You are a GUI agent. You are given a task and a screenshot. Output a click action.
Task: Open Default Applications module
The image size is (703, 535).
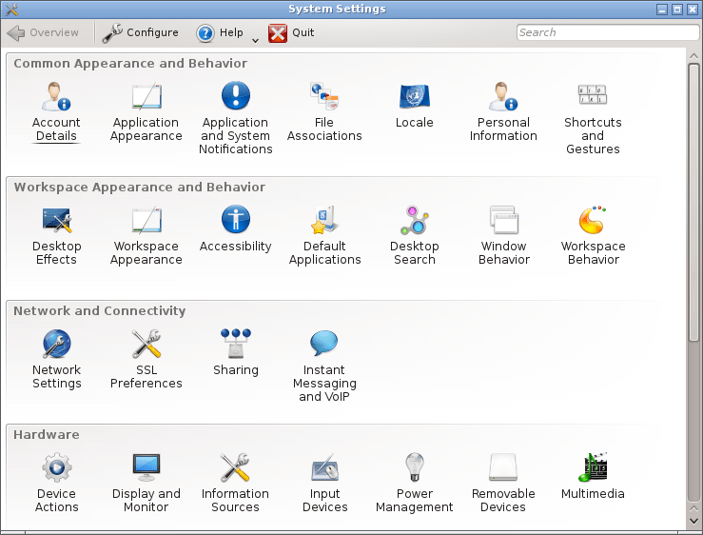324,236
